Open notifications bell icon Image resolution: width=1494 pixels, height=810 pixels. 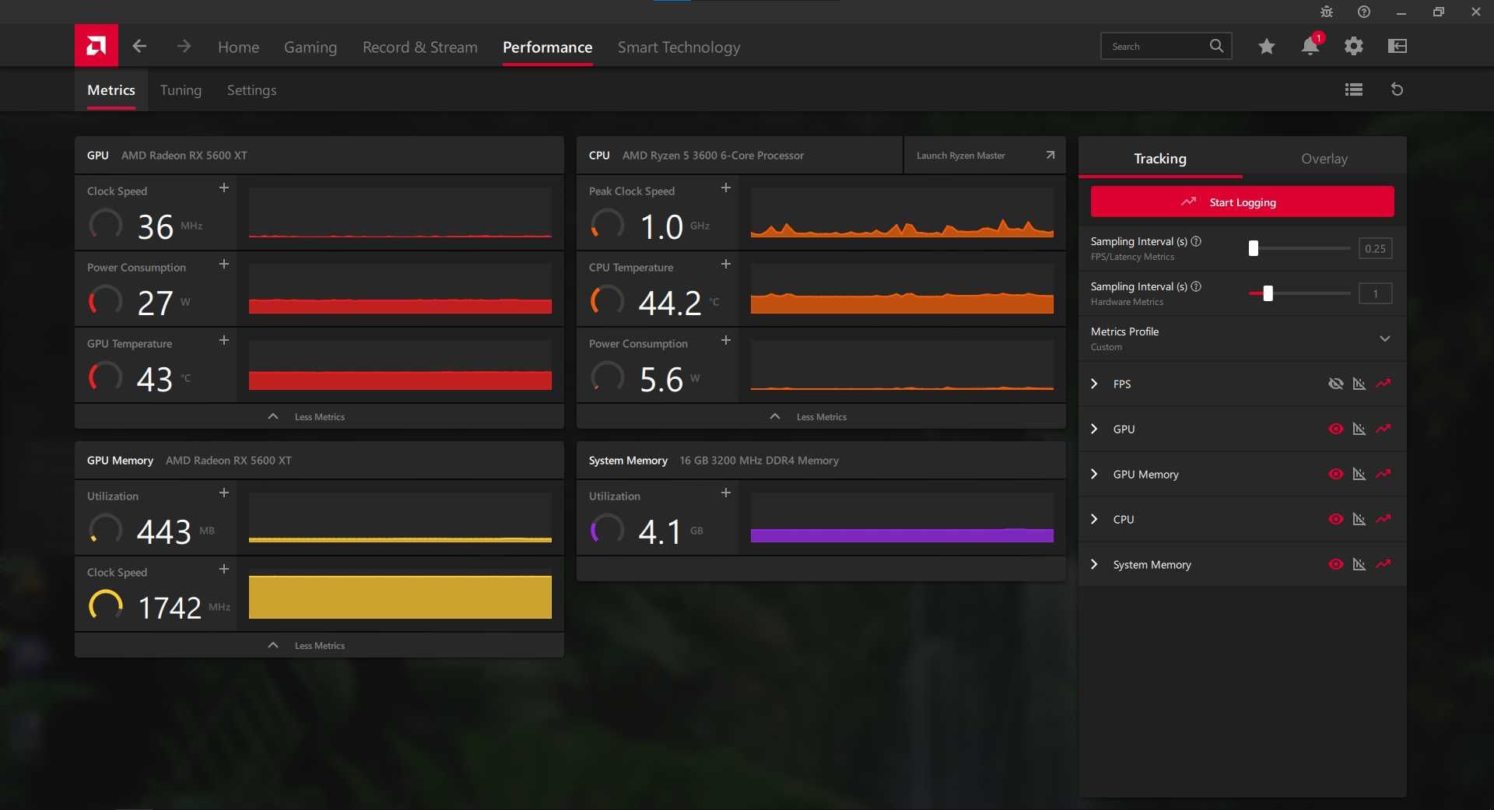[1310, 47]
